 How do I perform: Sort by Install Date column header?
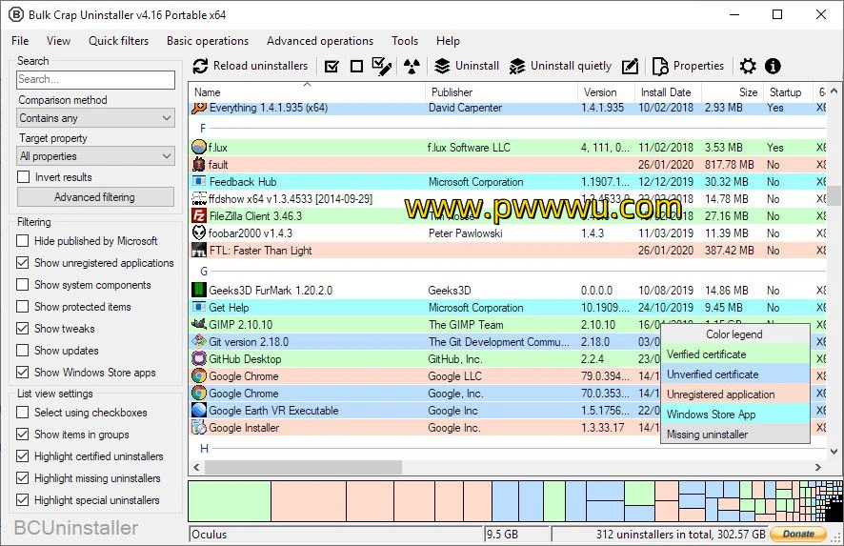pyautogui.click(x=668, y=92)
